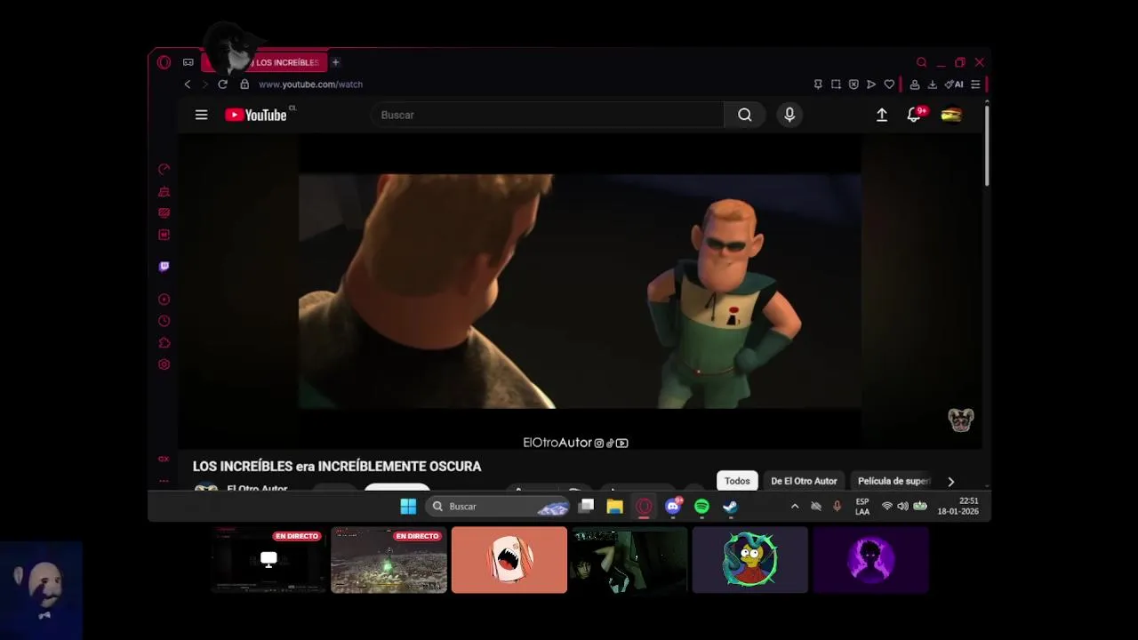Open the screaming face orange thumbnail
1138x640 pixels.
pos(509,560)
